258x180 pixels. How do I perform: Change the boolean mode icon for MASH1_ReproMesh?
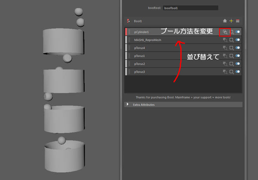pos(225,40)
